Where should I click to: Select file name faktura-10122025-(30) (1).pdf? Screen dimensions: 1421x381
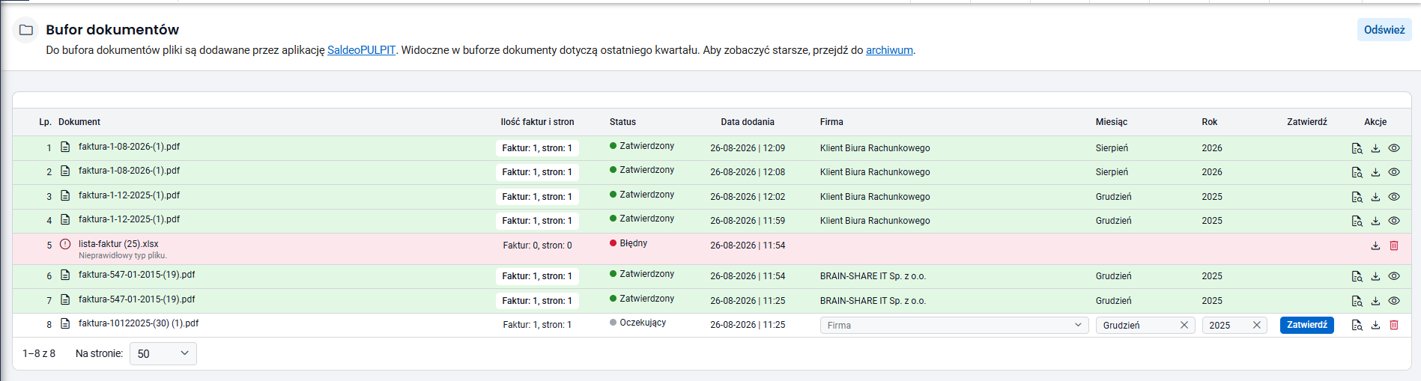[x=139, y=323]
